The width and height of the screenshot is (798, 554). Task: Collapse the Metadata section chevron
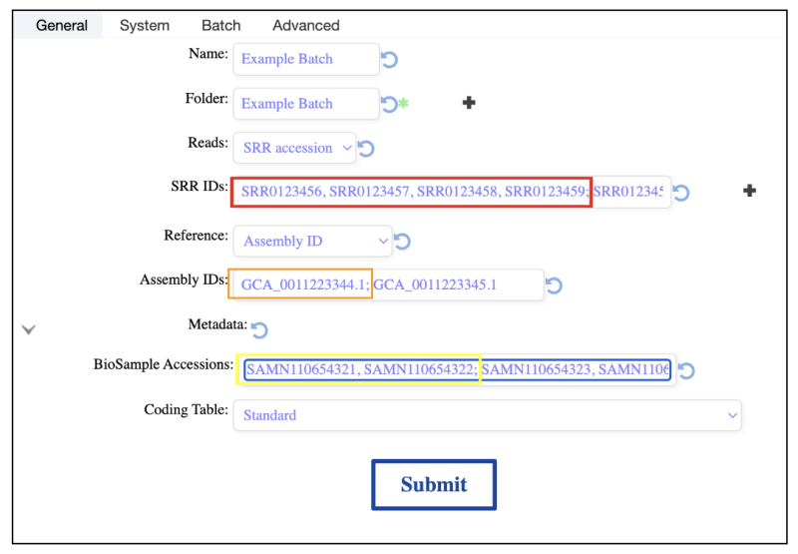coord(29,330)
